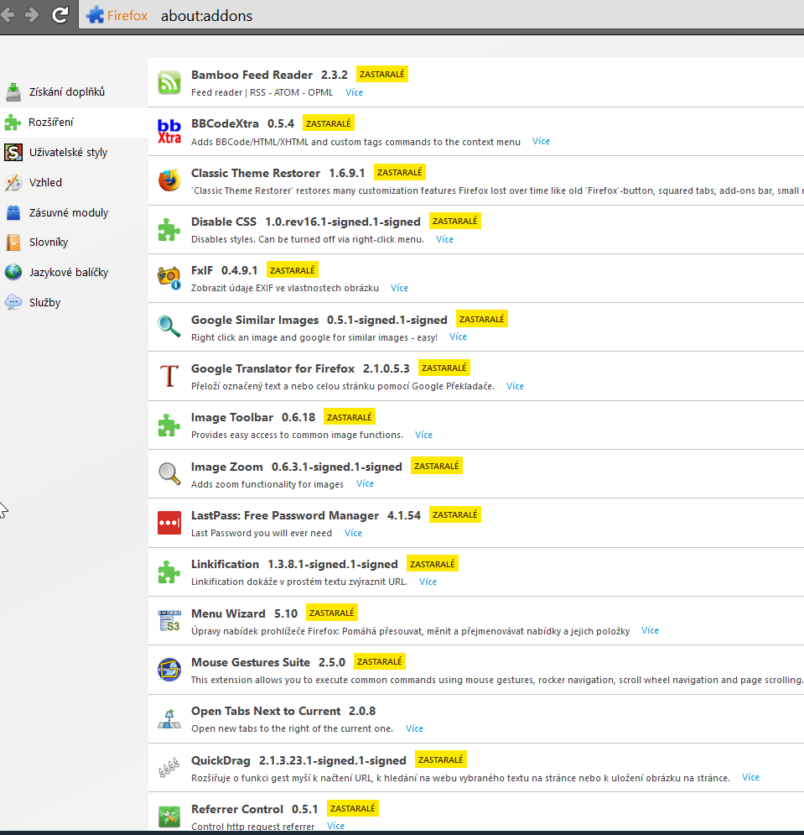
Task: Click the browser back arrow
Action: (7, 15)
